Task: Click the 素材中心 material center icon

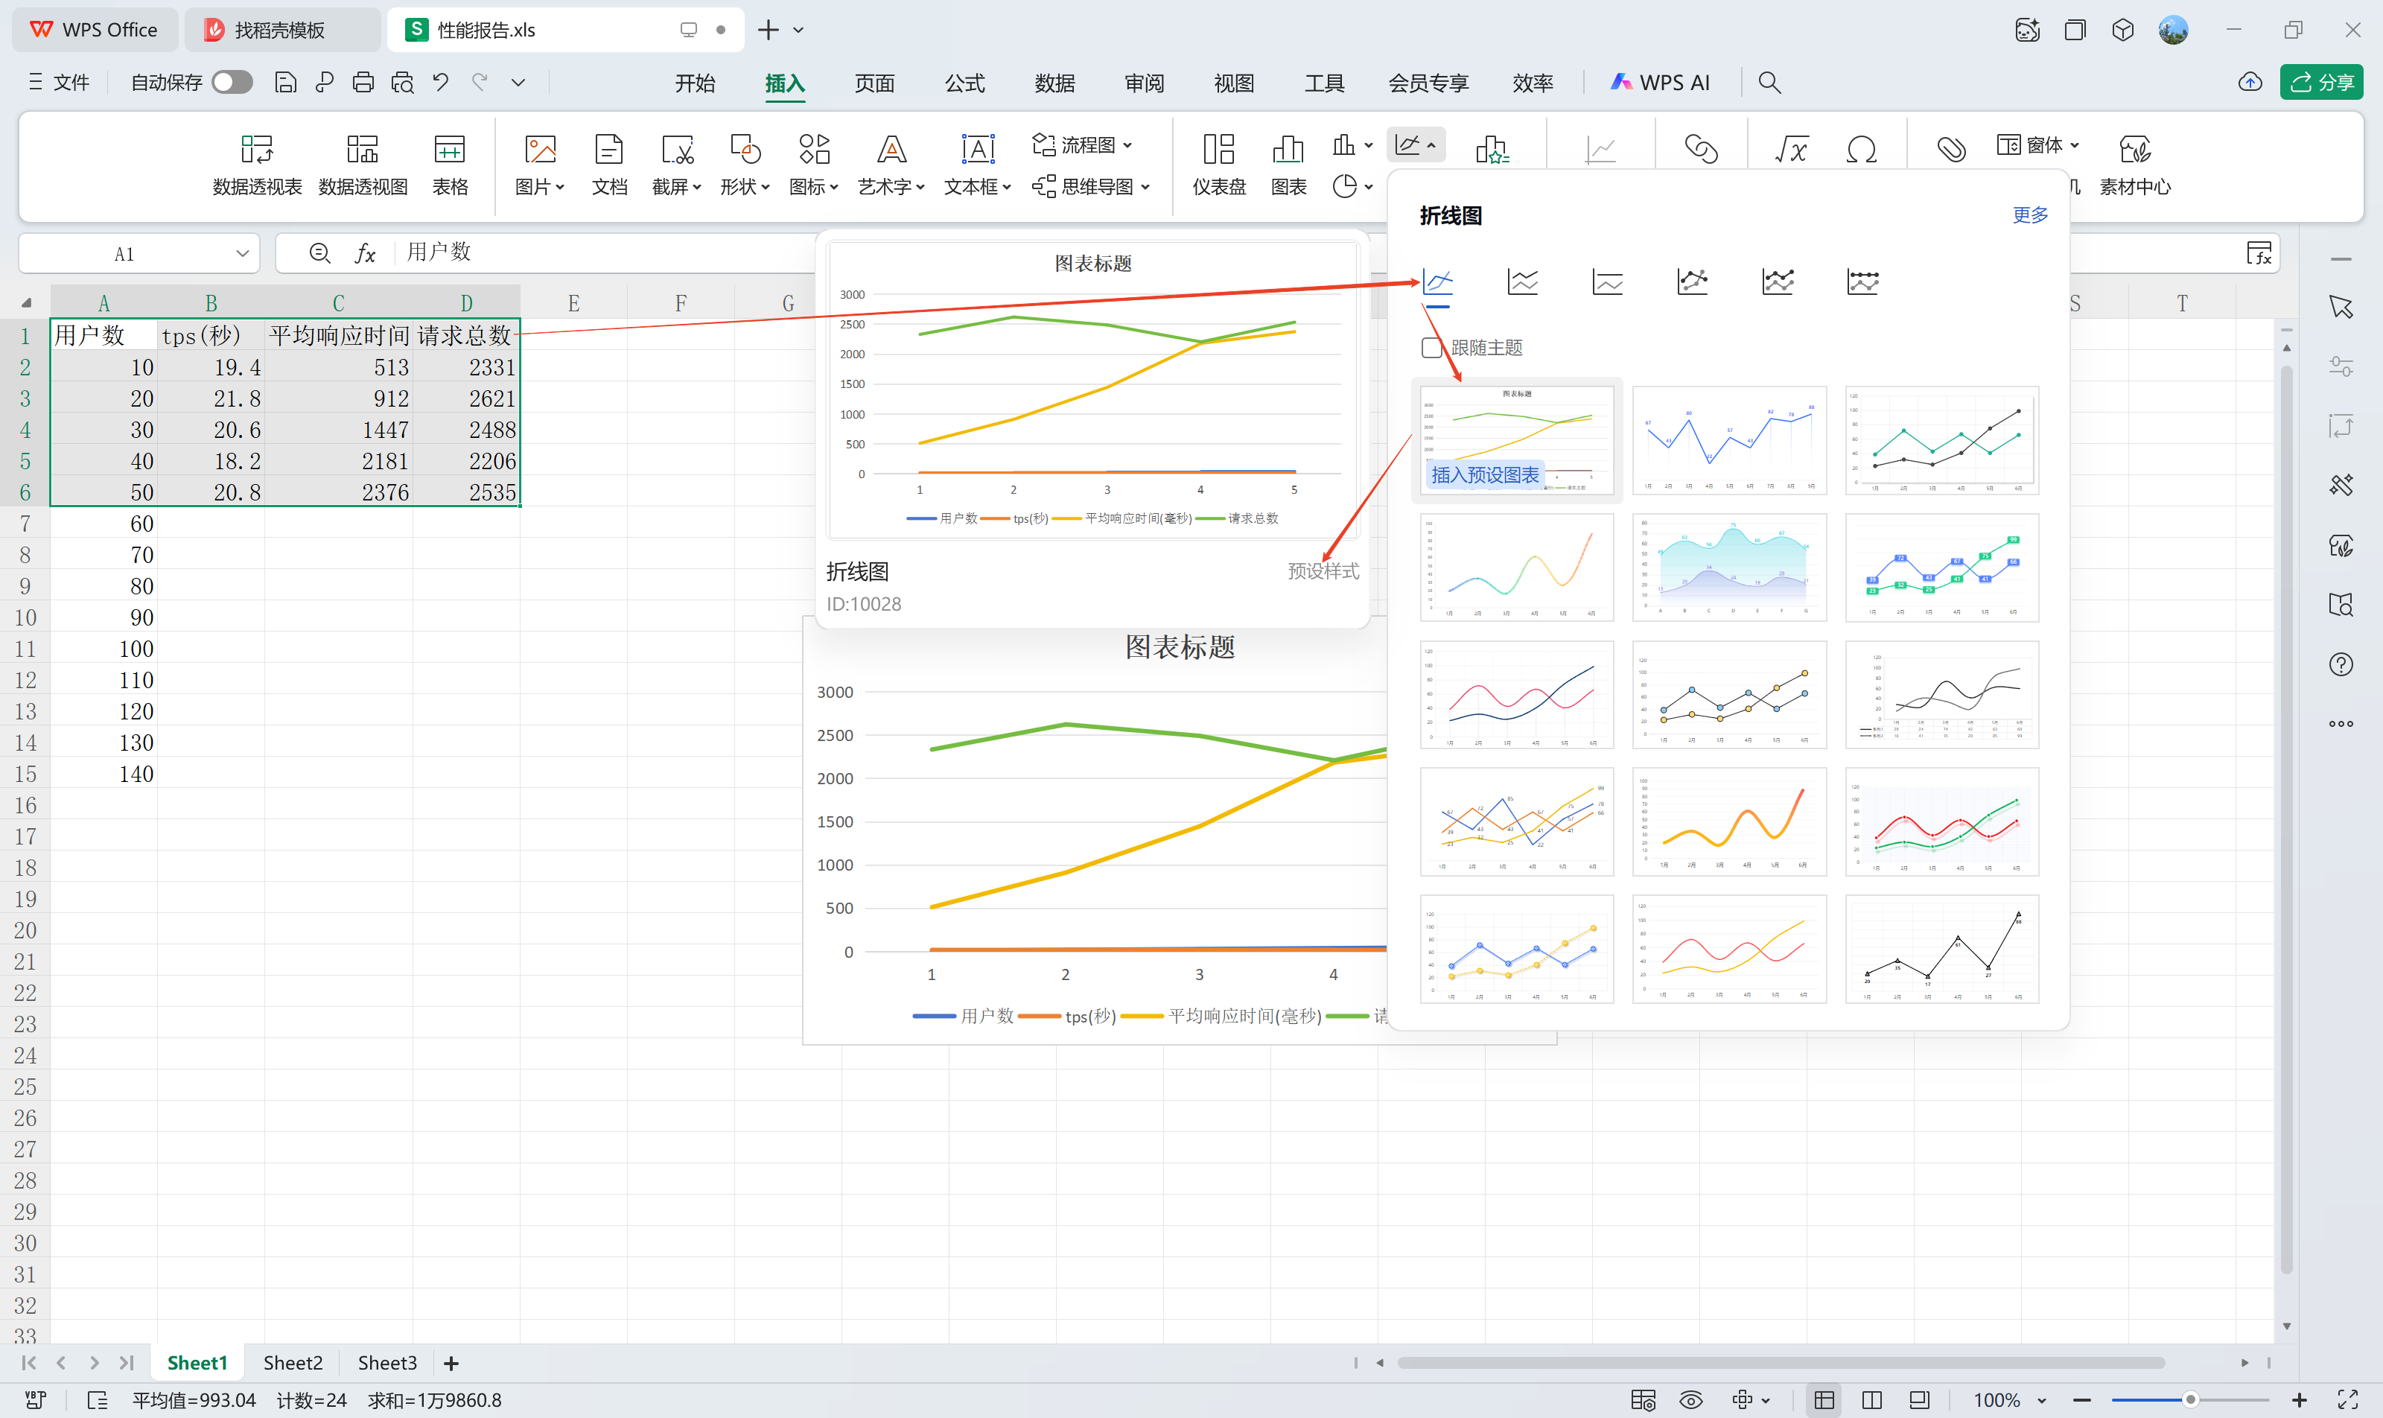Action: (x=2134, y=163)
